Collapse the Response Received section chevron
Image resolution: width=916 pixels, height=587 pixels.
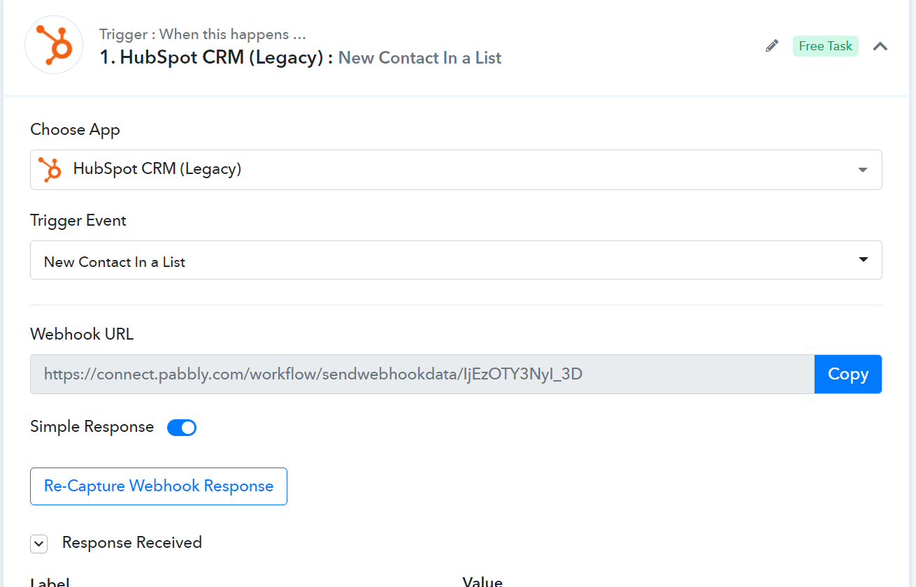pos(38,544)
